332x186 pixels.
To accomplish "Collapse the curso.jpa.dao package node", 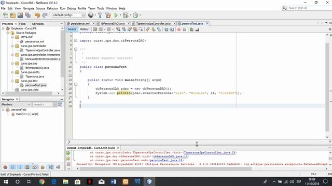I will 12,64.
